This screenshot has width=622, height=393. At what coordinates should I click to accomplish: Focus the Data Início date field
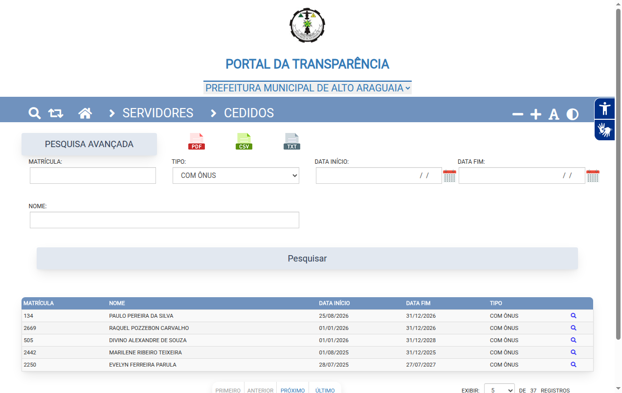click(x=379, y=175)
